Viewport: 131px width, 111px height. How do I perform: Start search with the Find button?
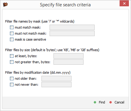tap(99, 102)
